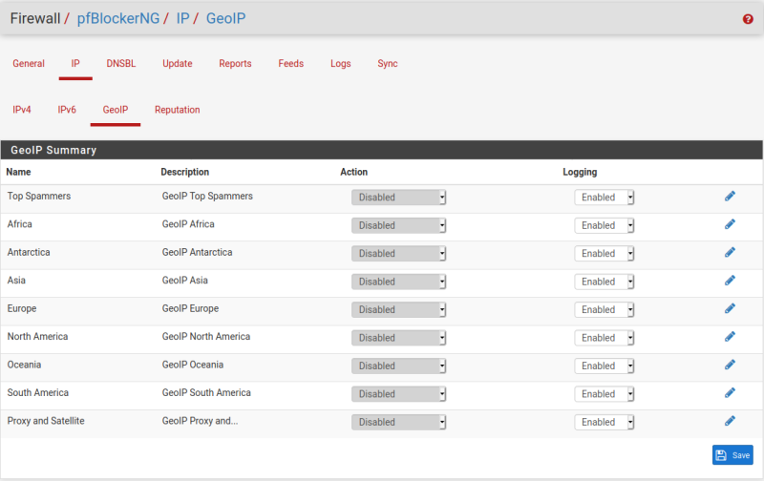Click the 'Top Spammers' name cell
764x481 pixels.
39,196
